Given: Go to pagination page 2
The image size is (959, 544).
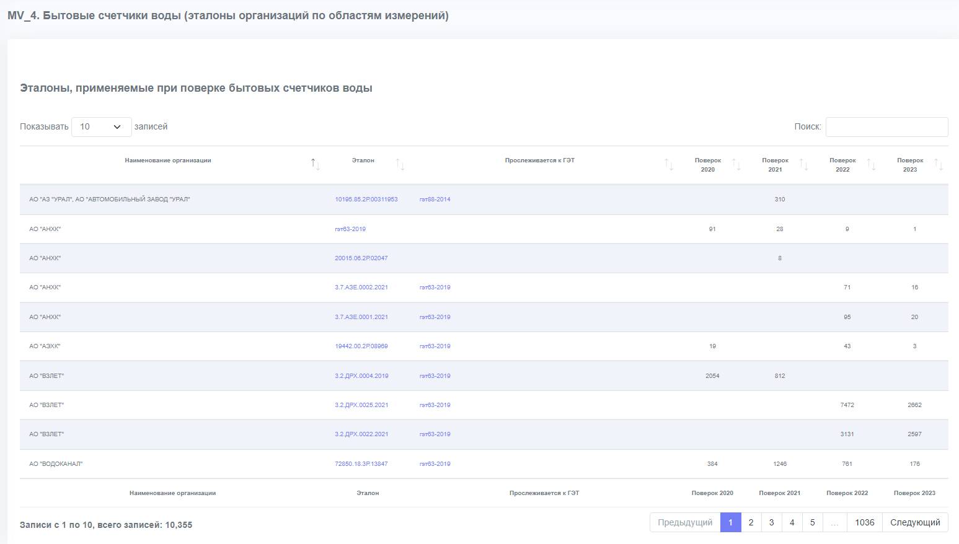Looking at the screenshot, I should (751, 522).
